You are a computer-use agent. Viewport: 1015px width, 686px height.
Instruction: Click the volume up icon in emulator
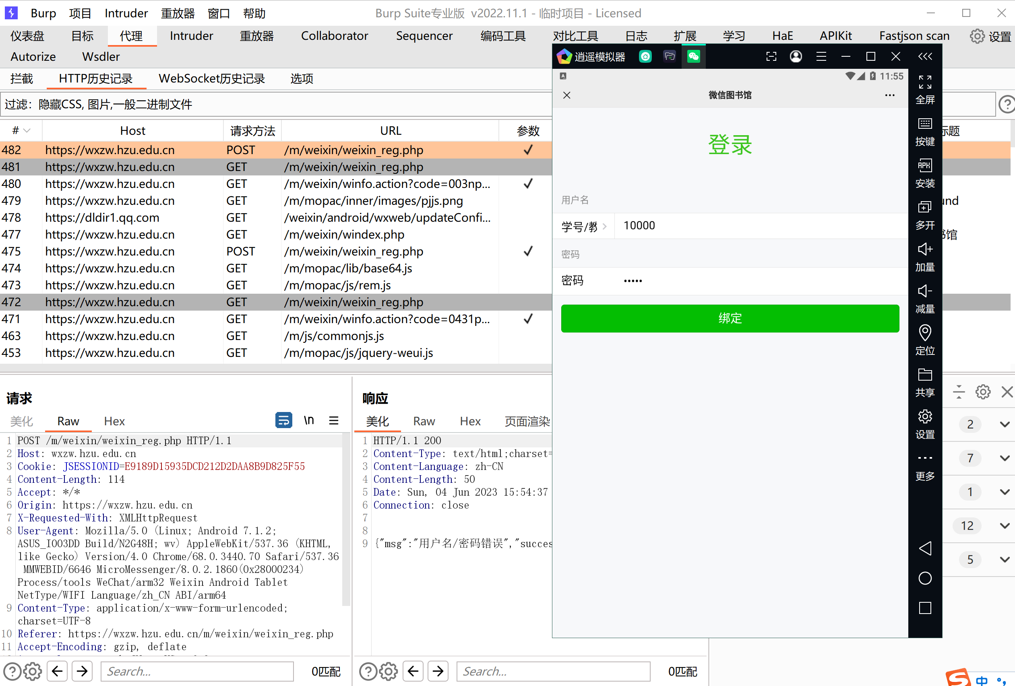[924, 249]
